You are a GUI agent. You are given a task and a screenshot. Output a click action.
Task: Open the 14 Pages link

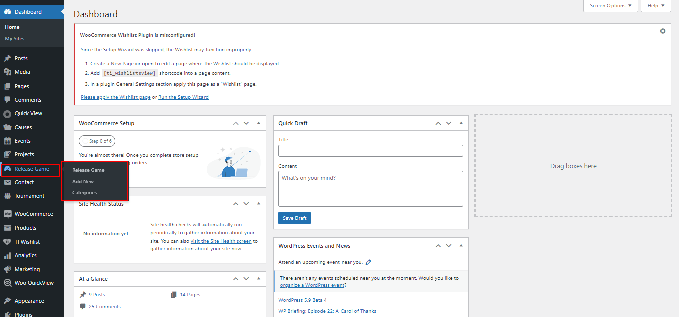point(190,295)
